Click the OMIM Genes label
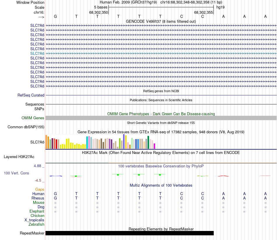Viewport: 277px width, 240px height. (33, 118)
